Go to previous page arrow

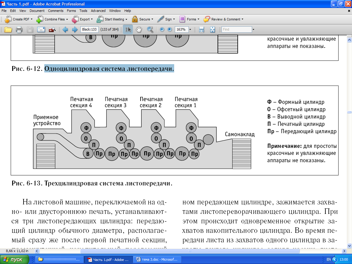(x=65, y=29)
